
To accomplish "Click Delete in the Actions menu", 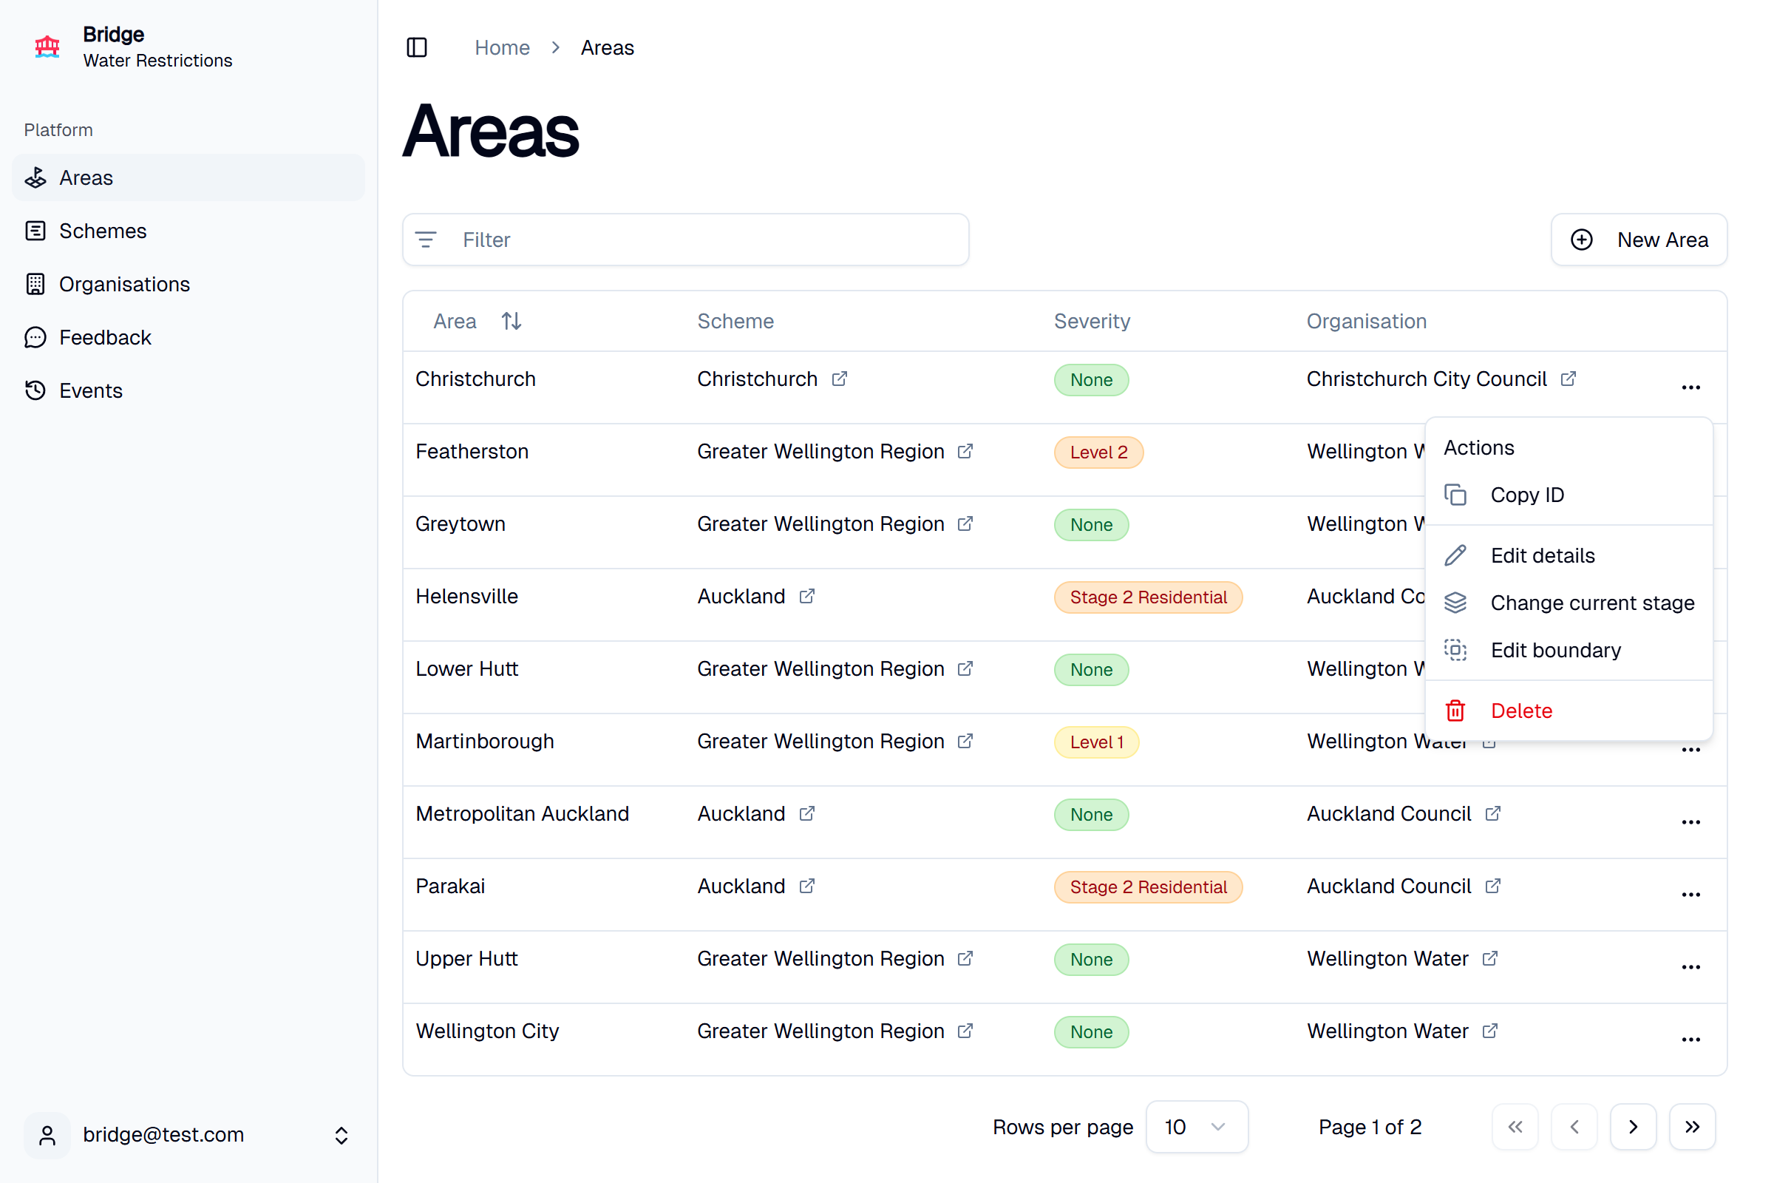I will click(1520, 711).
